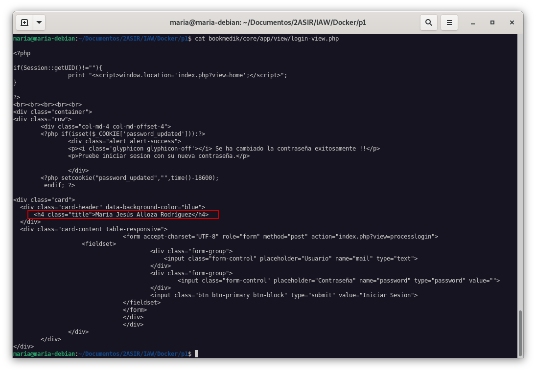This screenshot has width=536, height=372.
Task: Click the window title in the header bar
Action: coord(268,22)
